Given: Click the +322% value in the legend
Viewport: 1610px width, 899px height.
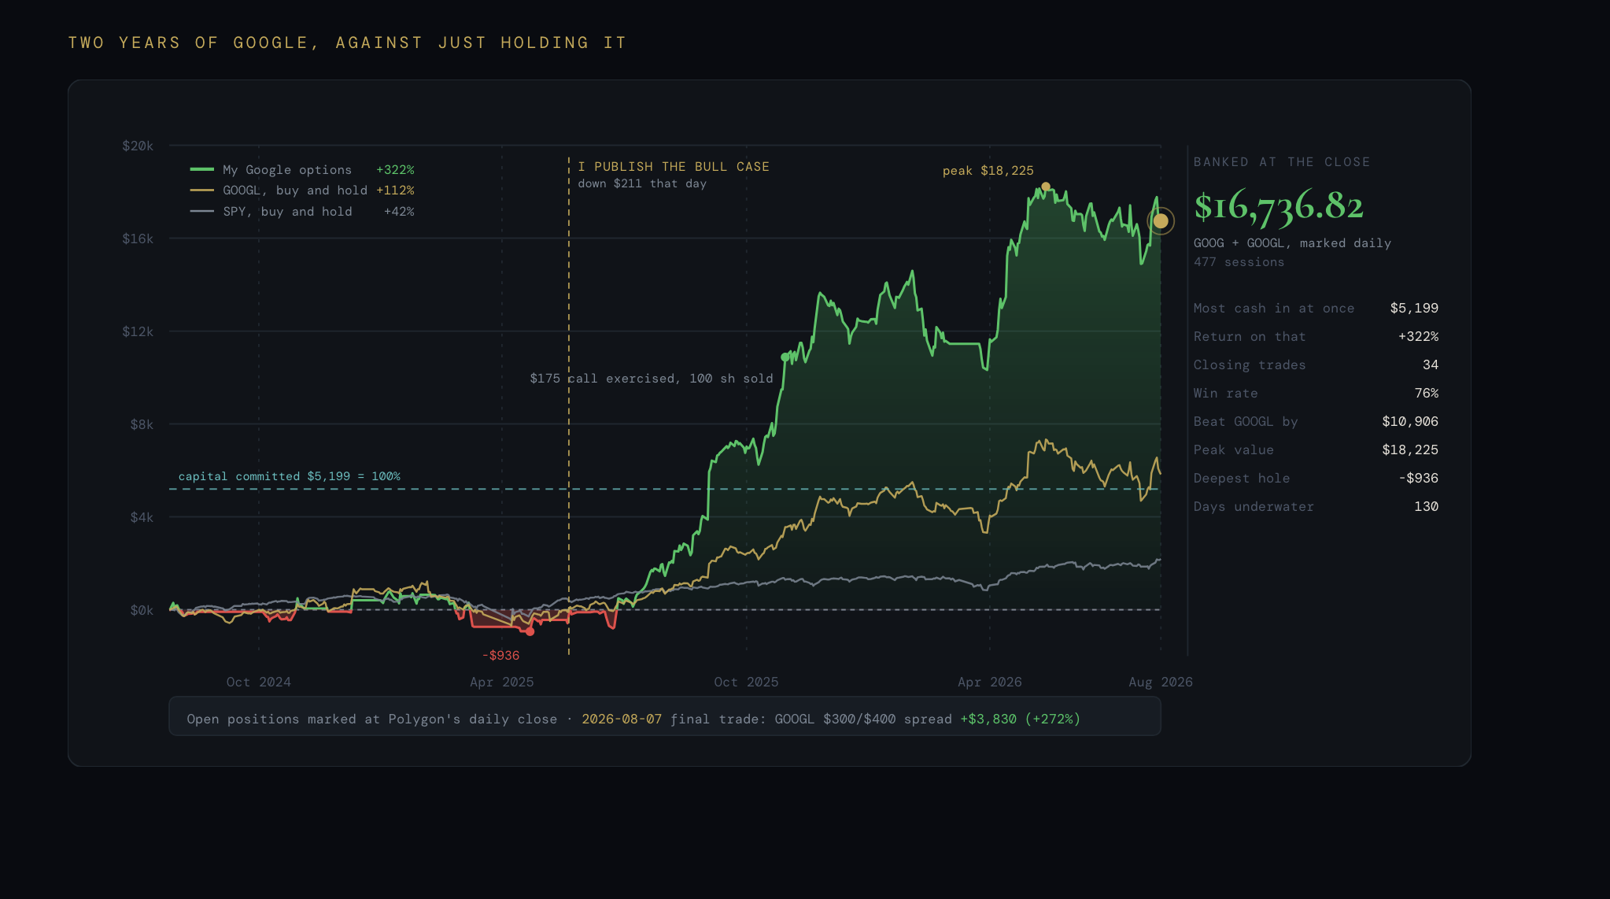Looking at the screenshot, I should click(395, 169).
